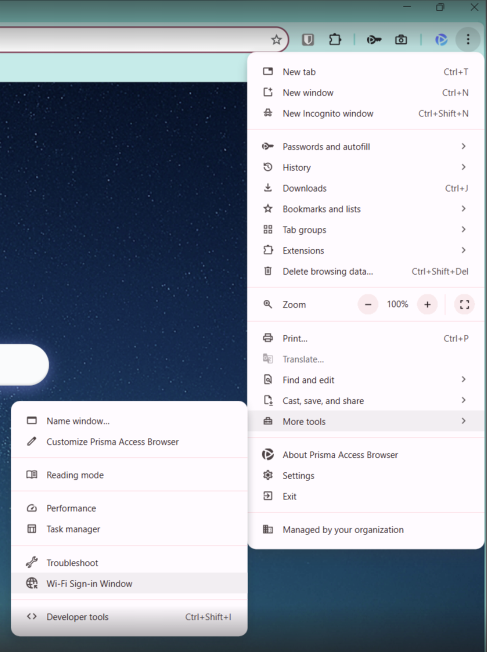Click the Wi-Fi Sign-in globe icon
This screenshot has height=652, width=487.
(x=32, y=583)
